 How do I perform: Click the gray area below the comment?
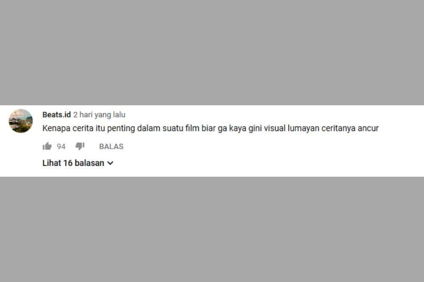[x=212, y=229]
